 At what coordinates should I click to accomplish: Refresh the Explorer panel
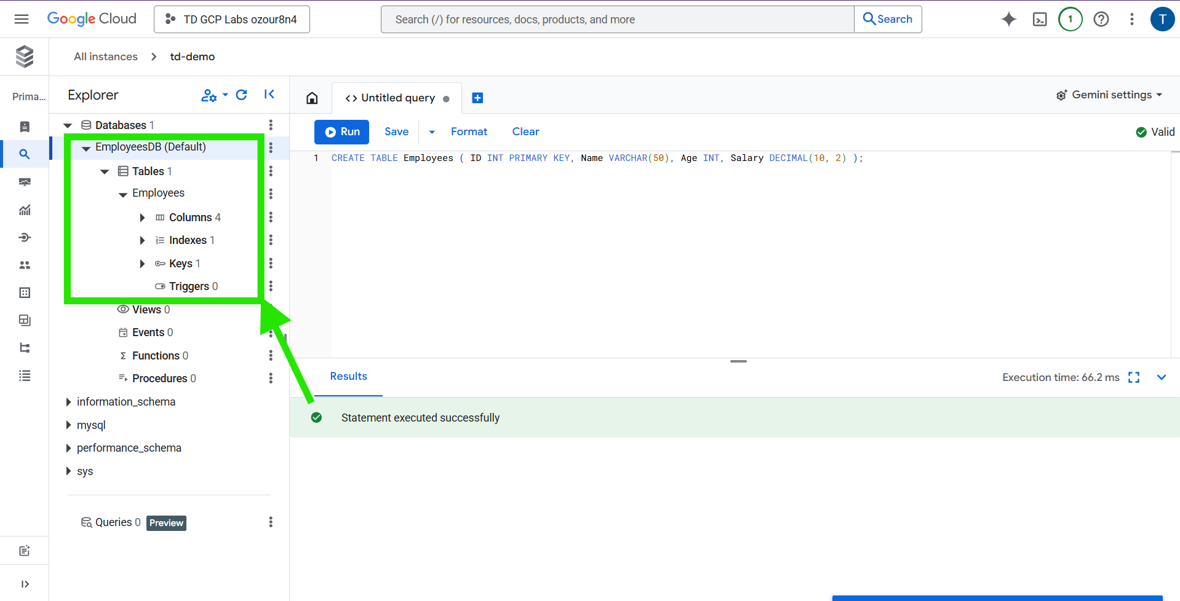(x=242, y=95)
